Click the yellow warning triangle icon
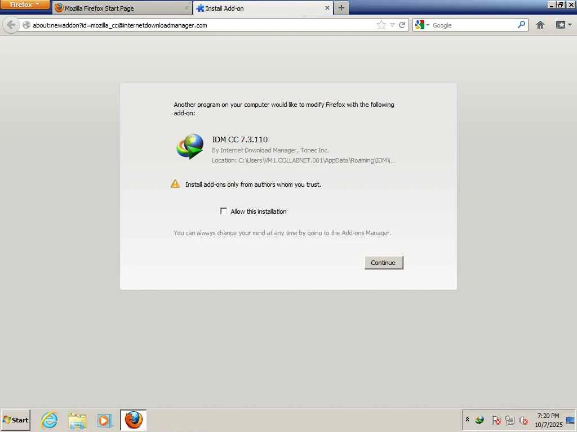Viewport: 577px width, 432px height. pos(175,184)
